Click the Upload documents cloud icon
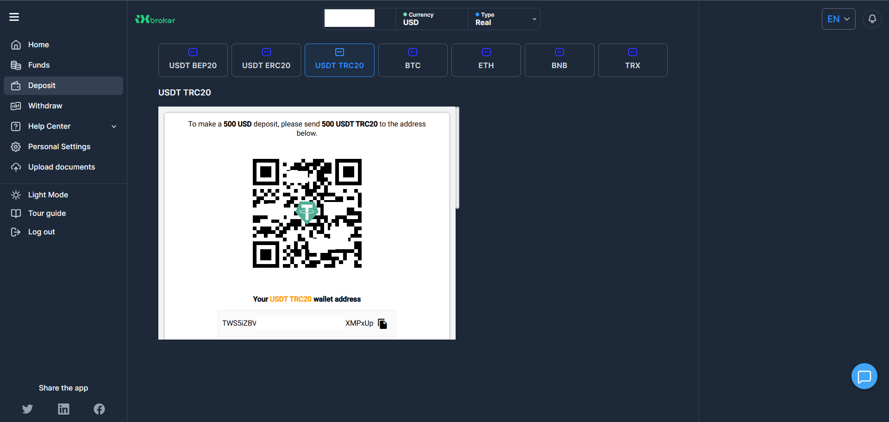889x422 pixels. (16, 167)
